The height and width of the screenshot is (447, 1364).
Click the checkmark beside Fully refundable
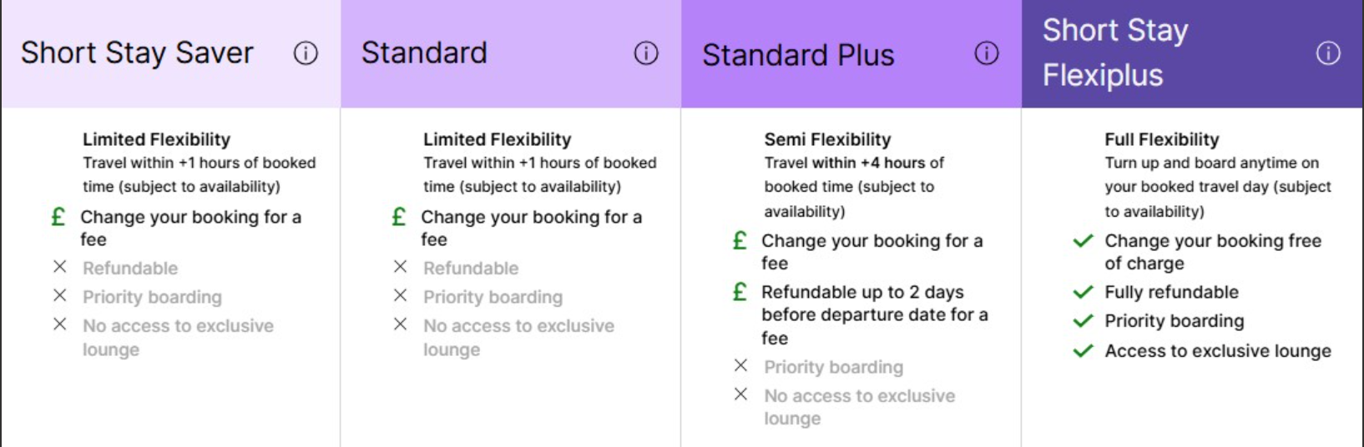1083,292
